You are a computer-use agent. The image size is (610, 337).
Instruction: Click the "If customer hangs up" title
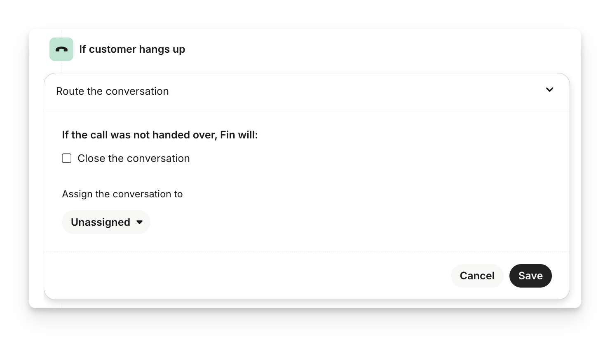(x=132, y=49)
